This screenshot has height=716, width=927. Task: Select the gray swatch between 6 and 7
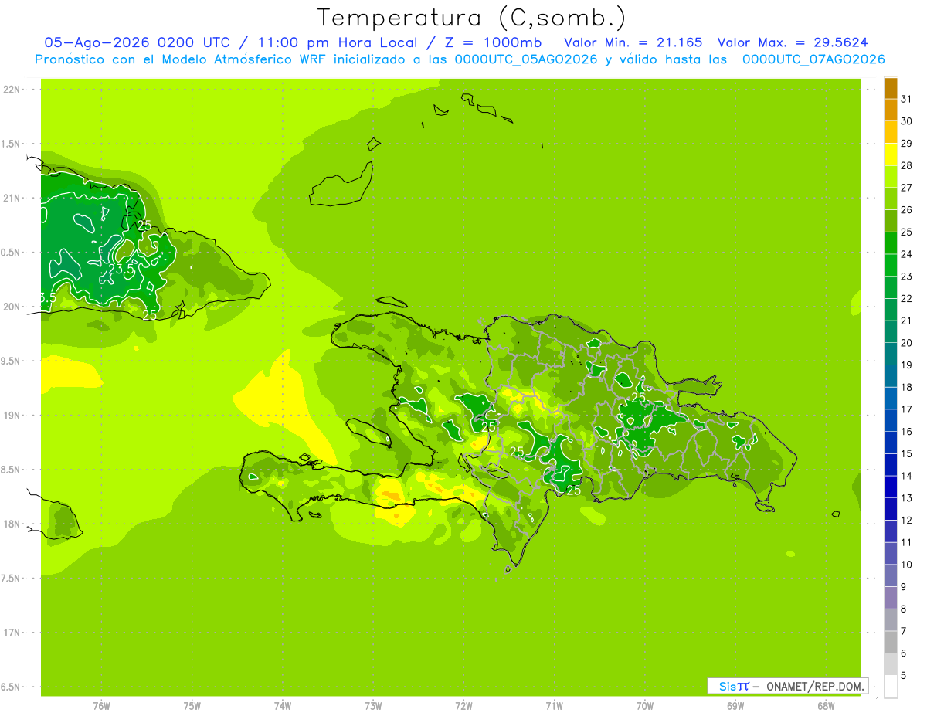[x=891, y=643]
